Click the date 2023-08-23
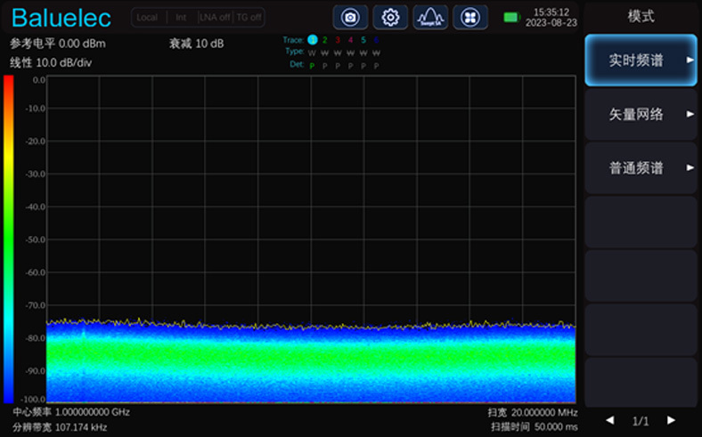The image size is (702, 437). coord(551,23)
